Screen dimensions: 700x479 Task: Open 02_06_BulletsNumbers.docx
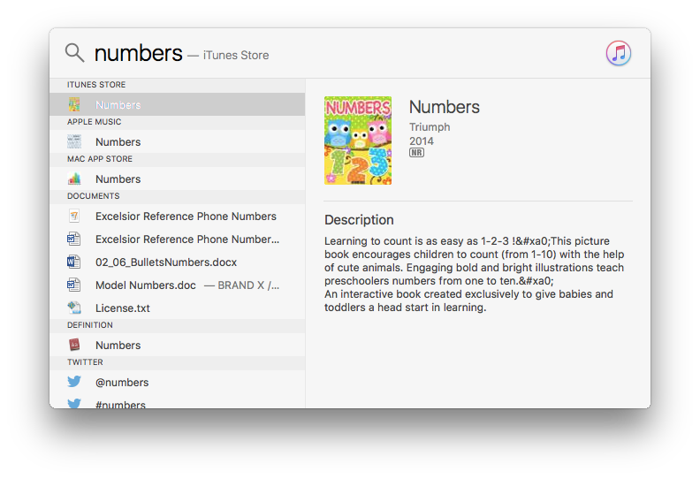(x=178, y=262)
